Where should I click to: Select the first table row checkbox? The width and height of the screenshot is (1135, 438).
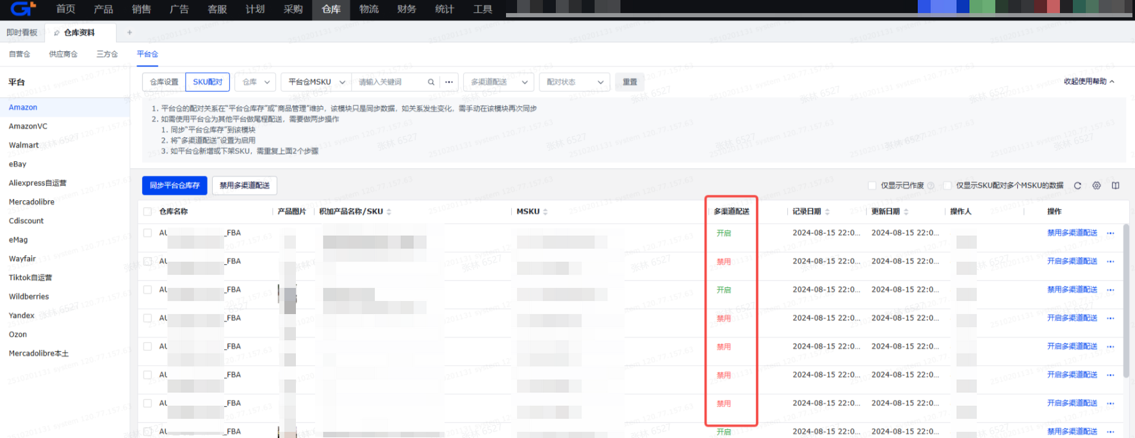(x=147, y=233)
